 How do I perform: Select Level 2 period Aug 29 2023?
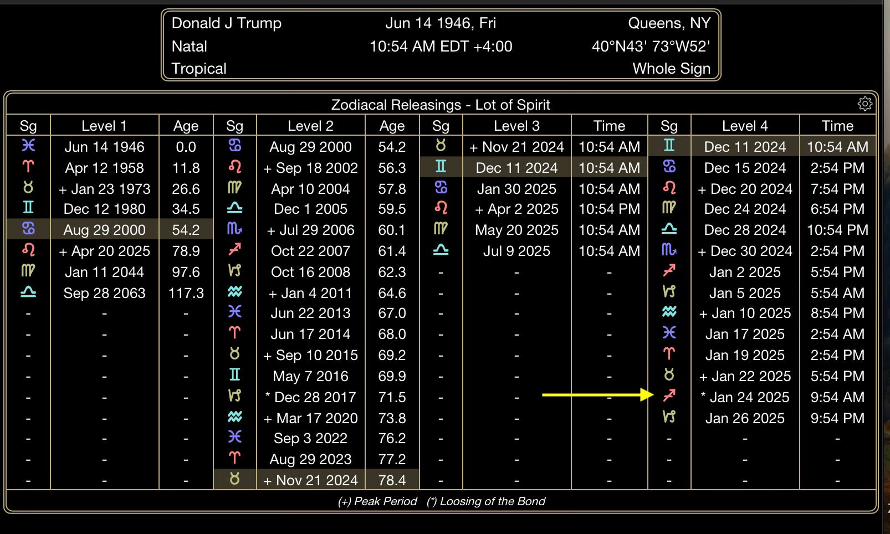[x=310, y=459]
